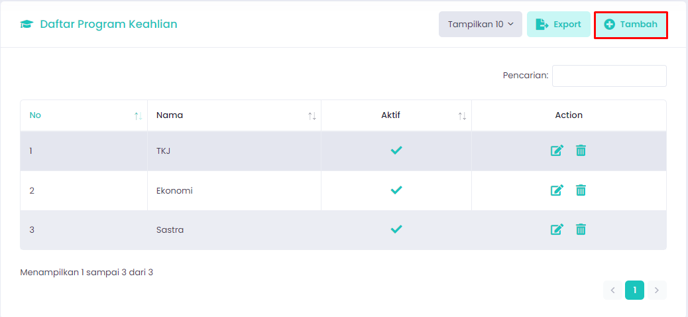Image resolution: width=688 pixels, height=317 pixels.
Task: Delete the TKJ program row
Action: pyautogui.click(x=581, y=151)
